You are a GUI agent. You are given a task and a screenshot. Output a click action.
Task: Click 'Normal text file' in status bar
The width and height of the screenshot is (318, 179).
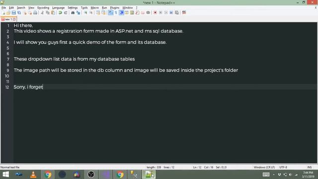click(x=10, y=167)
